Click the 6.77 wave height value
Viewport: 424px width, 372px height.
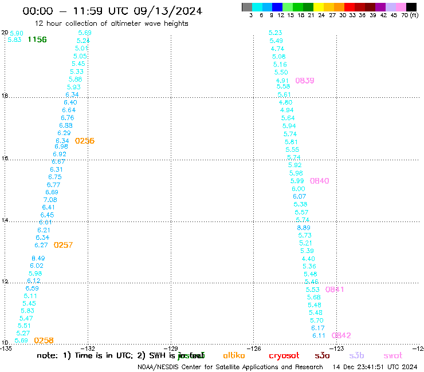coord(53,185)
